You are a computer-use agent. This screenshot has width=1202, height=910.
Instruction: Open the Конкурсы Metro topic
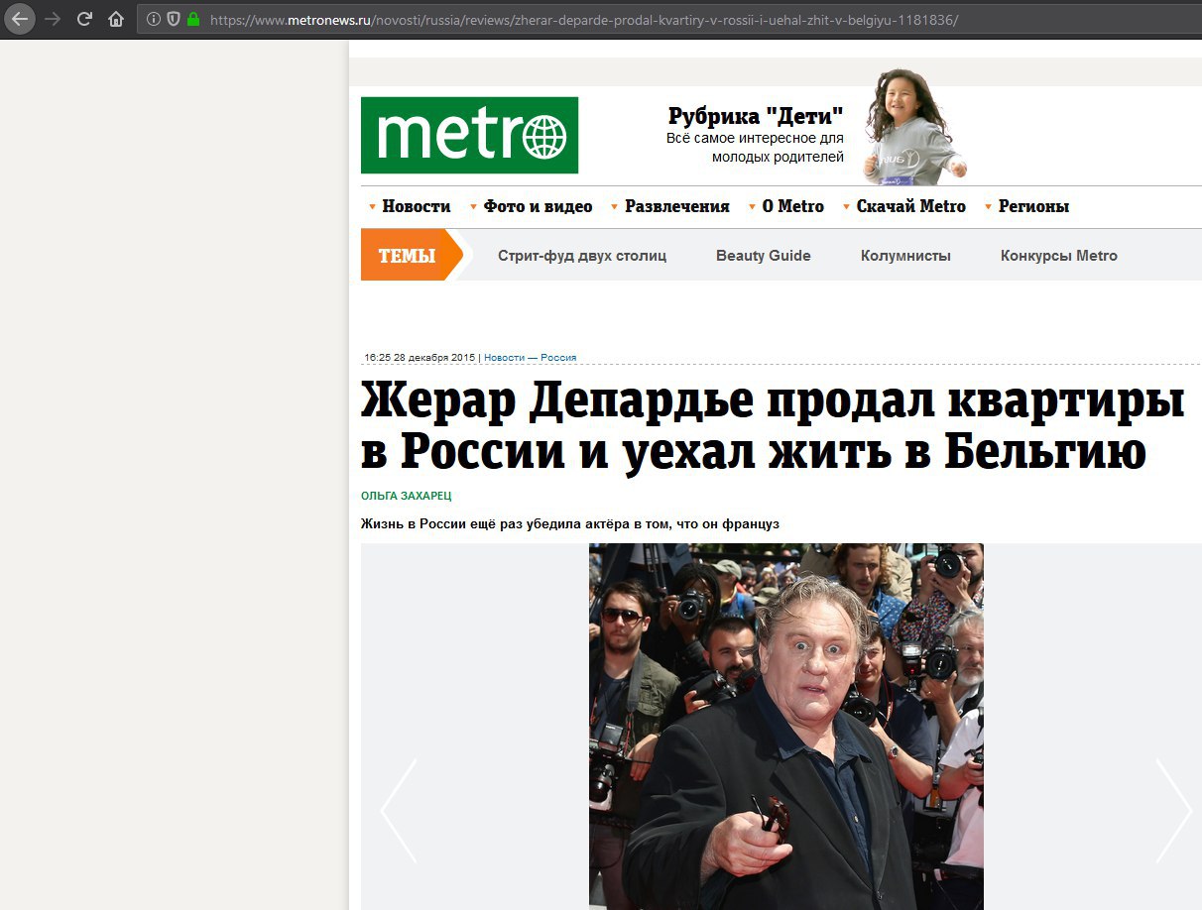click(x=1059, y=256)
